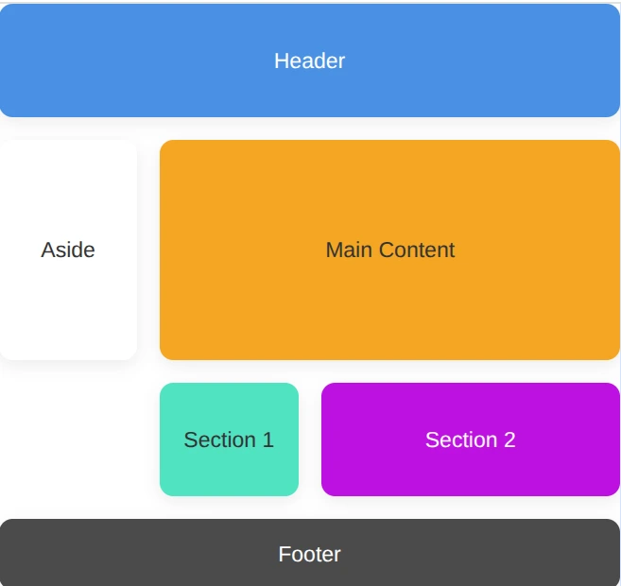Screen dimensions: 621x586
Task: Click the "Section 2" text label
Action: (x=470, y=439)
